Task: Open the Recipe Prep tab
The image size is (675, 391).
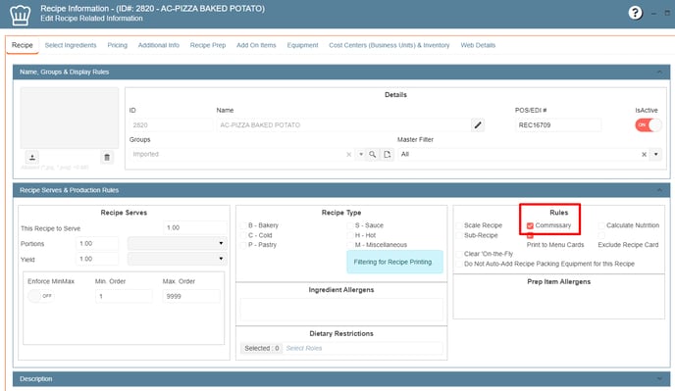Action: 208,45
